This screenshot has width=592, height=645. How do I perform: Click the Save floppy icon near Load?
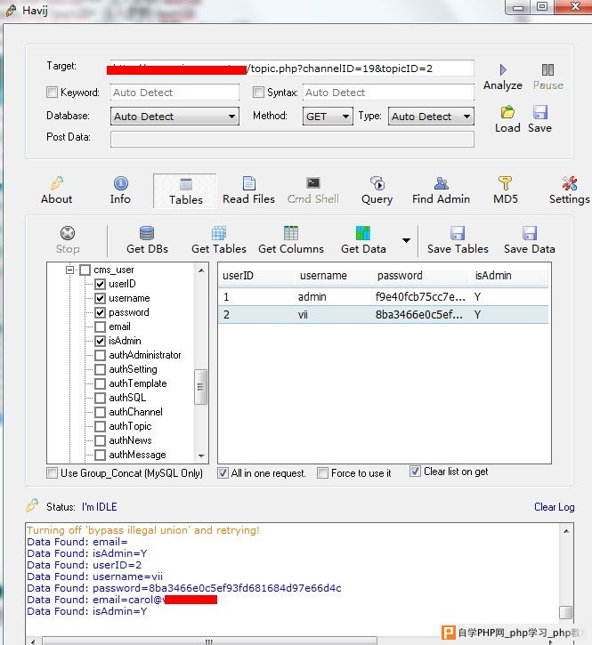click(x=539, y=112)
